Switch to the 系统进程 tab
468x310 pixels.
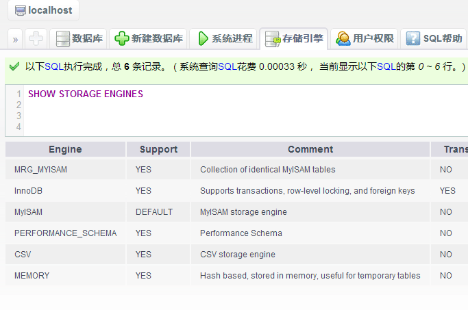pyautogui.click(x=232, y=38)
